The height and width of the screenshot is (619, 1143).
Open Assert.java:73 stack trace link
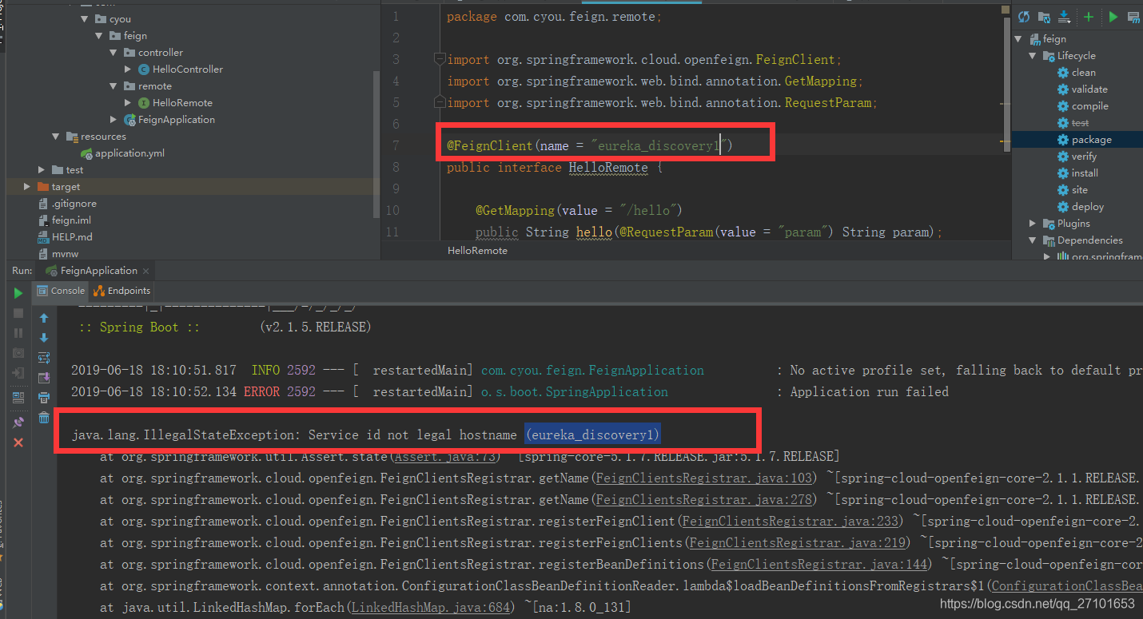point(446,457)
